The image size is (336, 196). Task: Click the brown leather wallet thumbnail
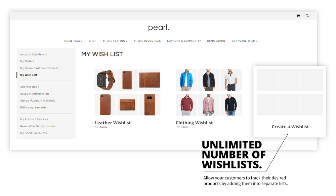(x=150, y=80)
